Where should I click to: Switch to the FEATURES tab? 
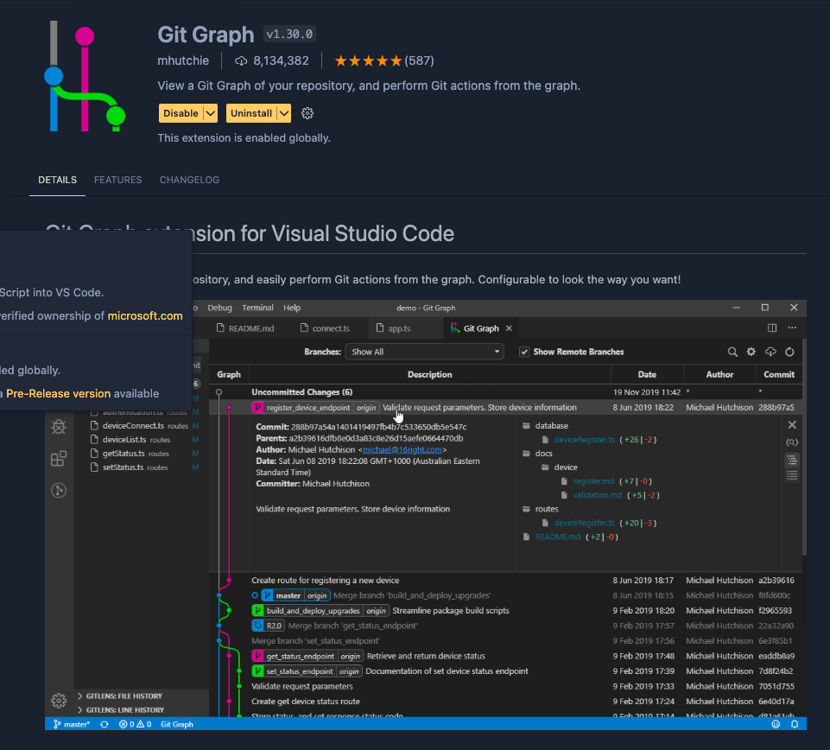(118, 180)
